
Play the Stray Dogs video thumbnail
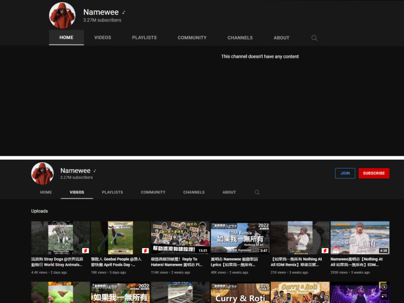pos(60,237)
